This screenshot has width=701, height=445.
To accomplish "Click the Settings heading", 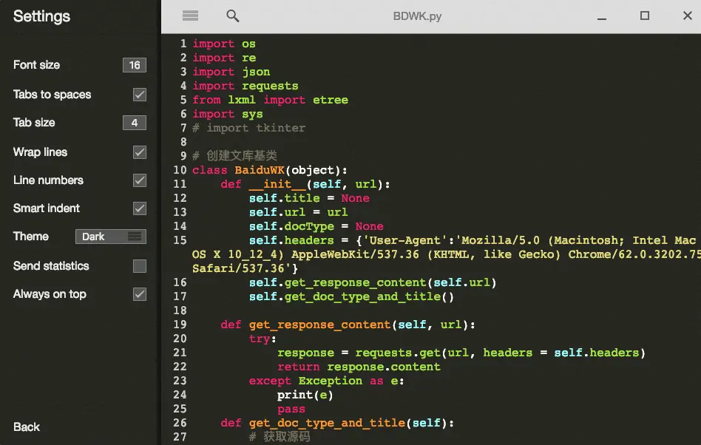I will pyautogui.click(x=41, y=16).
